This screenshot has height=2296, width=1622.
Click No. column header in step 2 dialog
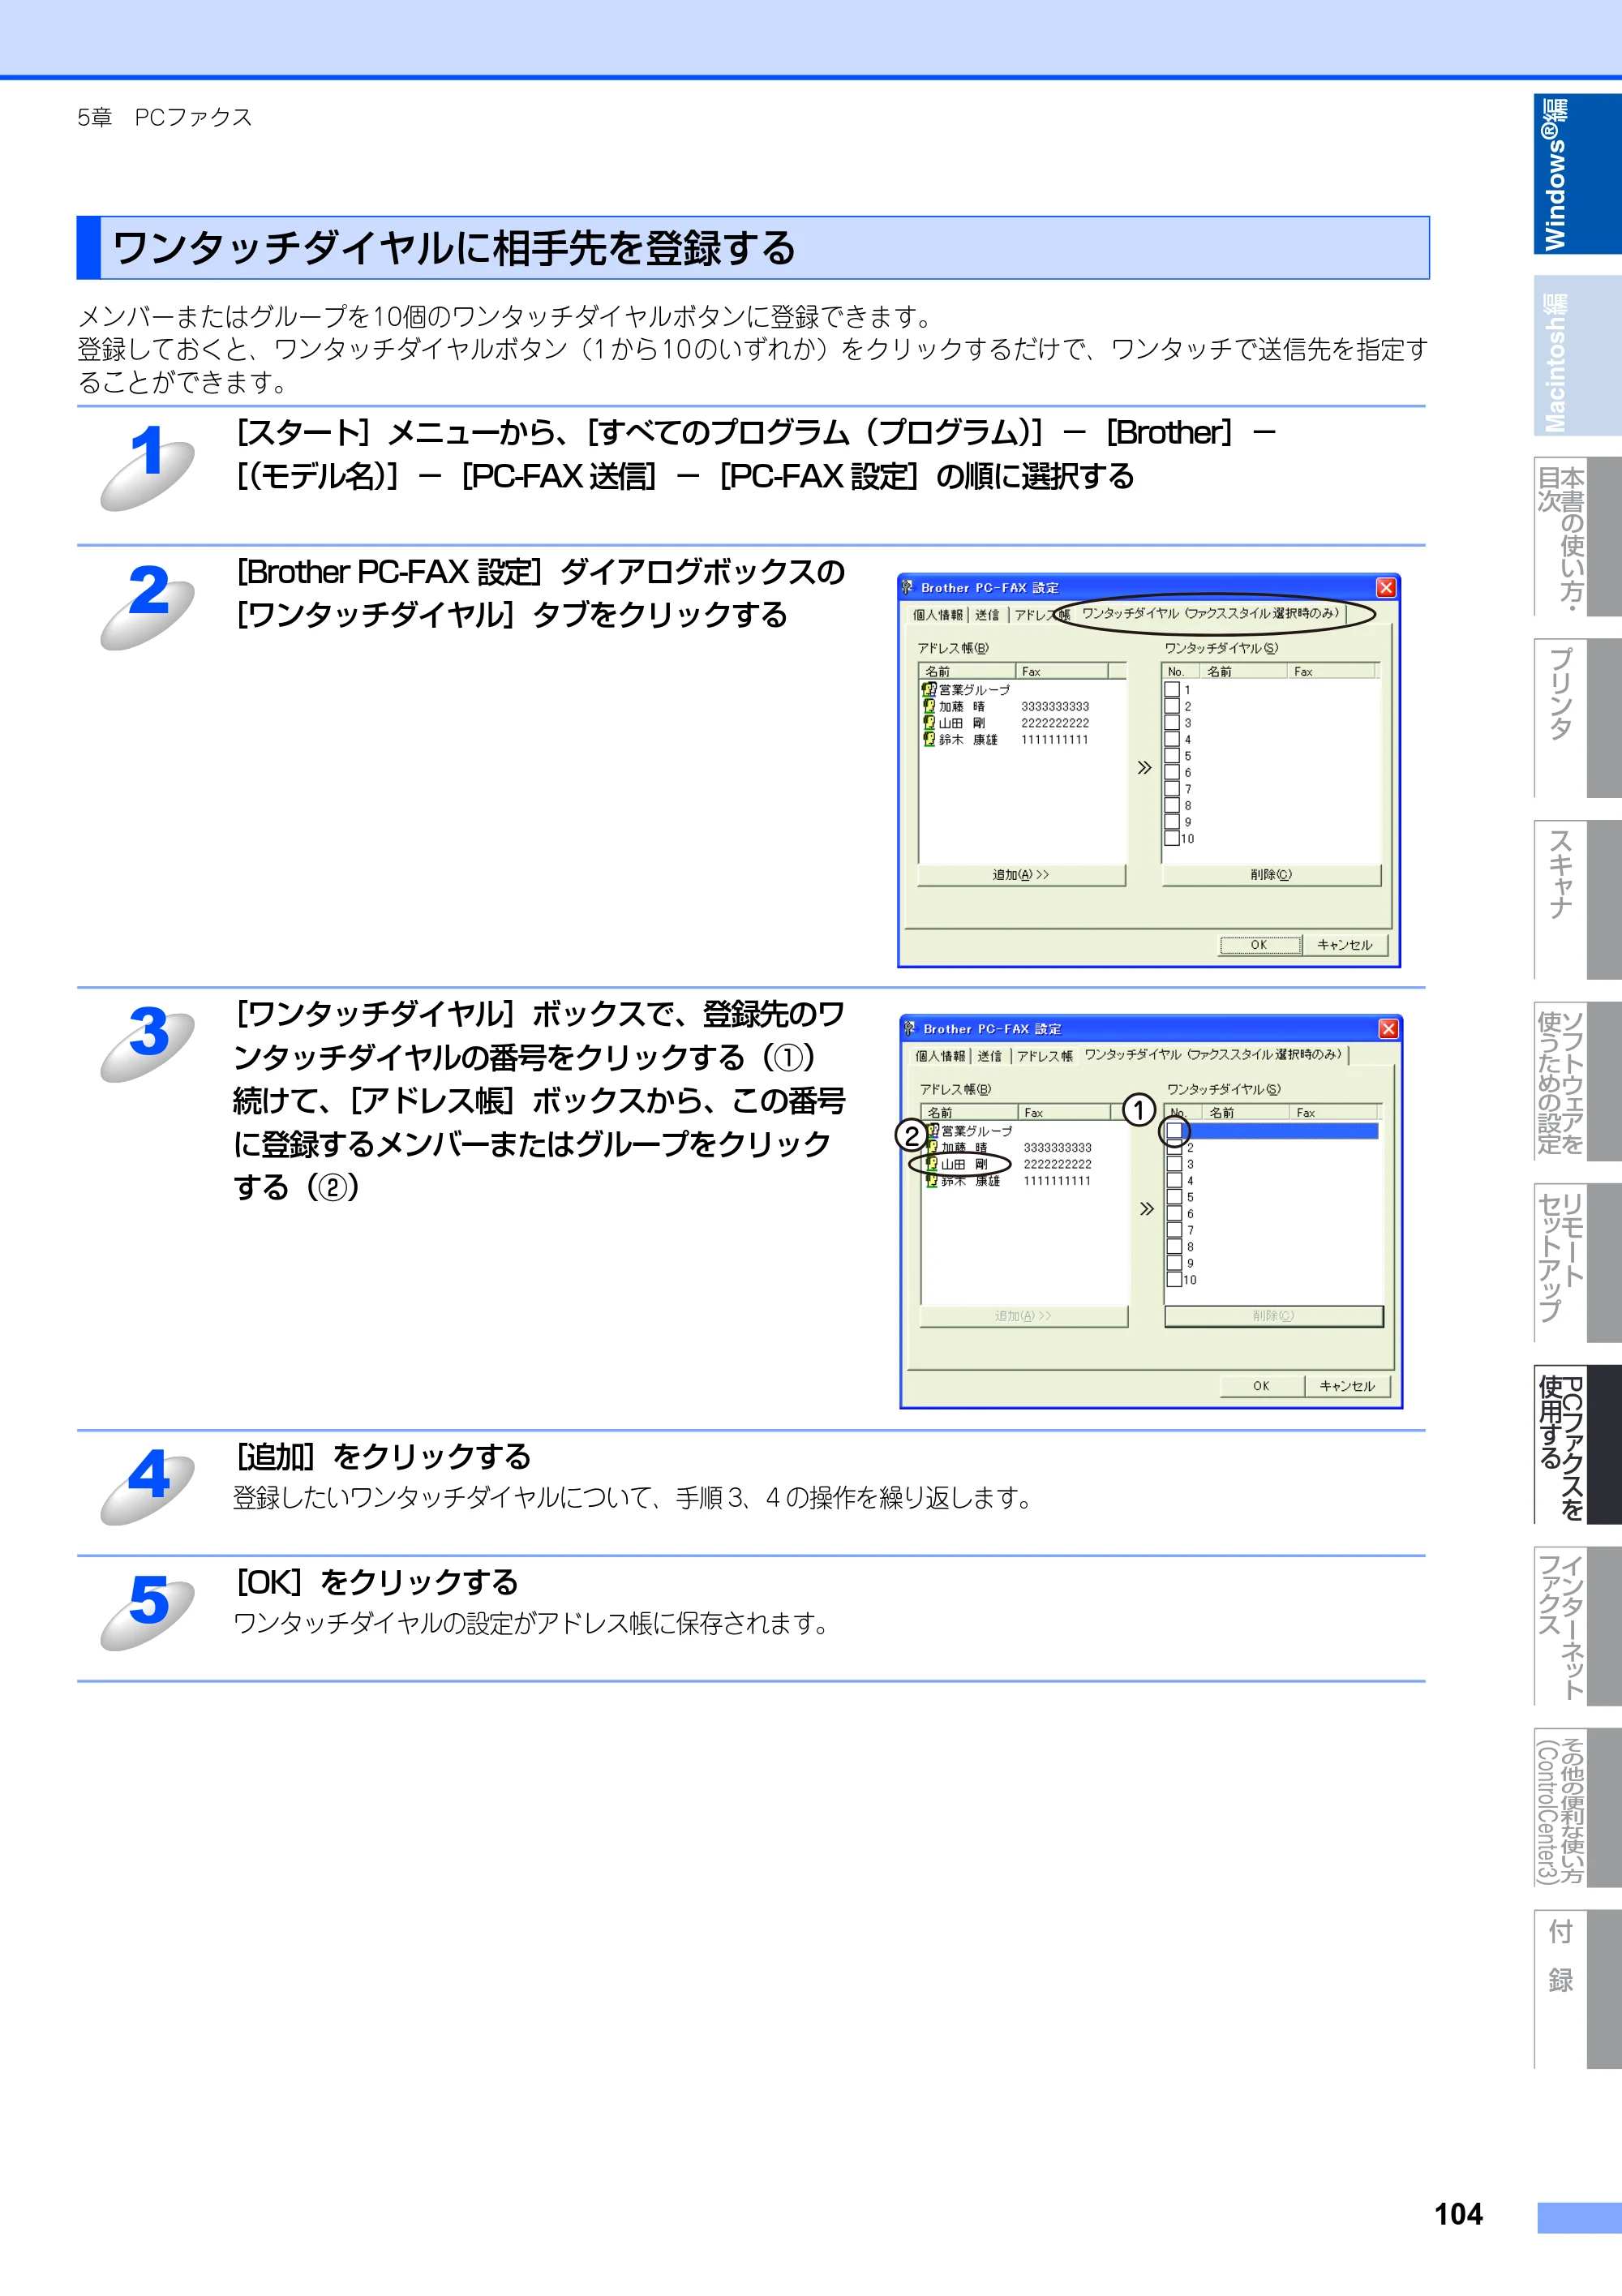[x=1181, y=671]
